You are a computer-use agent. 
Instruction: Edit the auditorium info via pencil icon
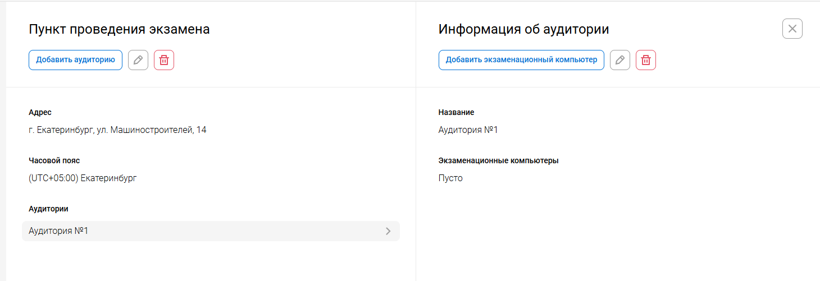coord(620,60)
